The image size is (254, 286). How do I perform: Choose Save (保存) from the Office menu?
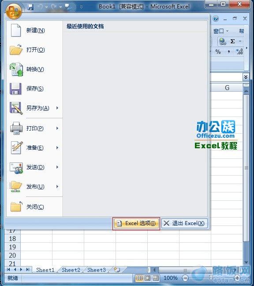point(35,89)
